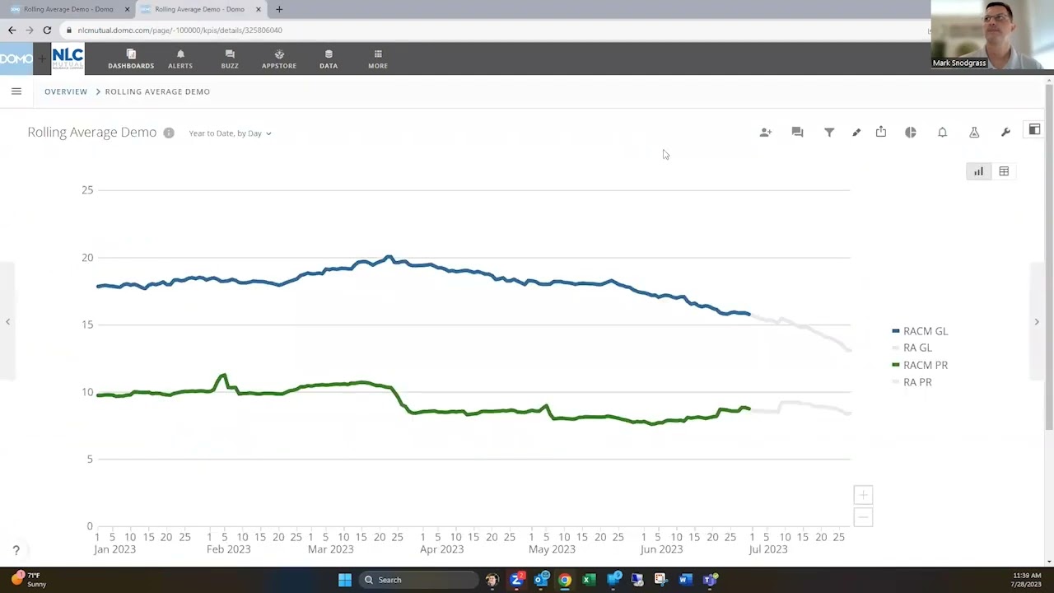Open the Data menu

pyautogui.click(x=329, y=59)
